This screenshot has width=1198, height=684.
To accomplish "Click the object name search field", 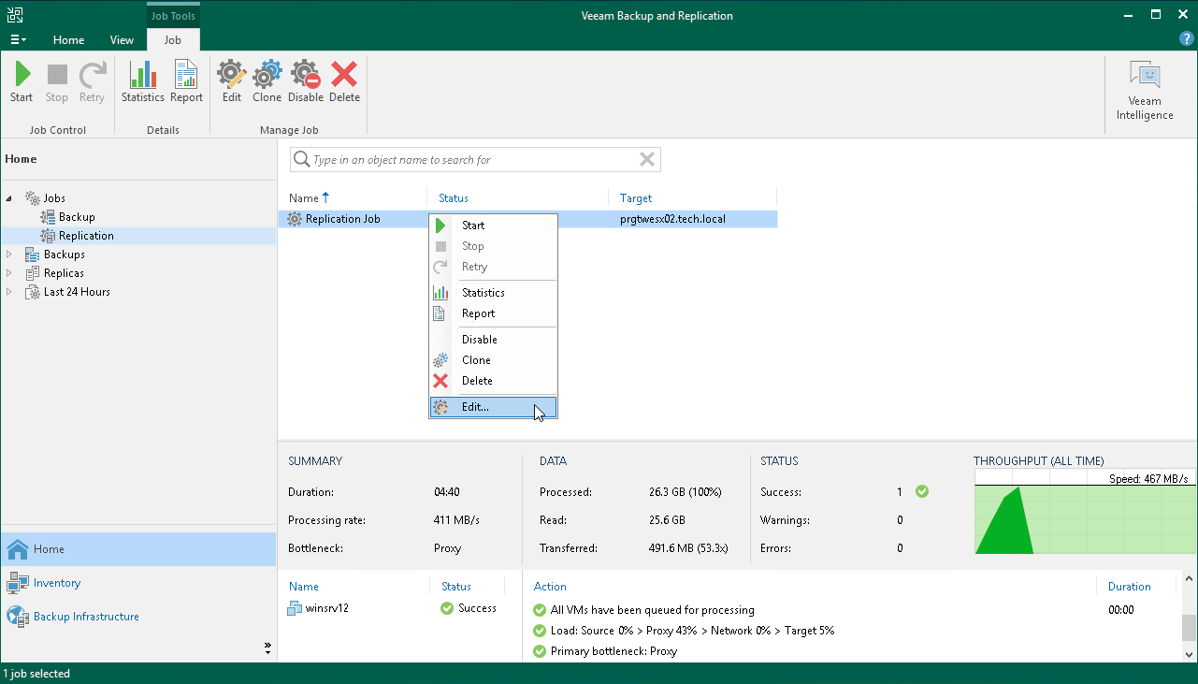I will click(475, 160).
